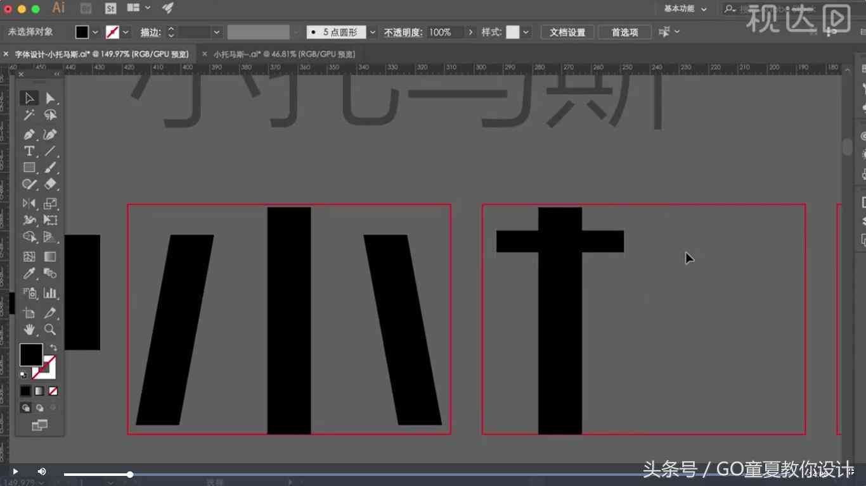Click 首选项 button
This screenshot has height=486, width=866.
tap(624, 32)
